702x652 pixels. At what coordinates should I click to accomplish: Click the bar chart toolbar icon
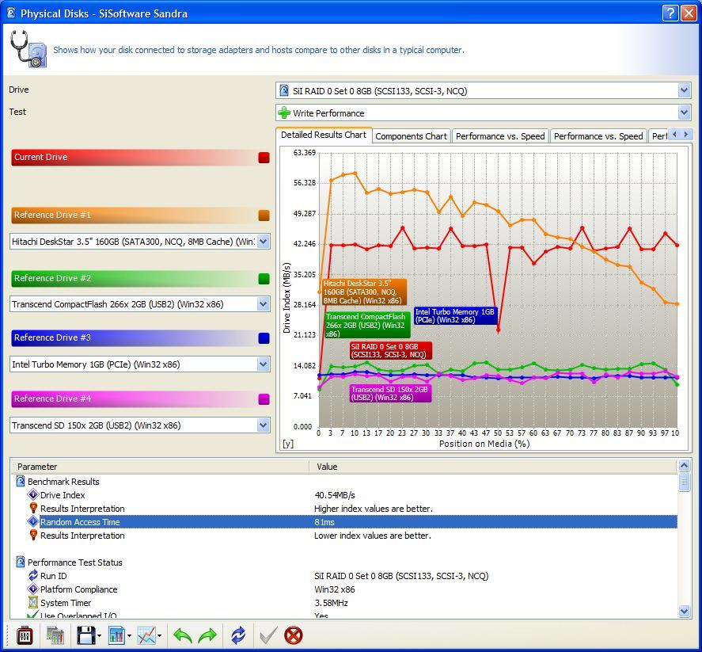click(117, 635)
